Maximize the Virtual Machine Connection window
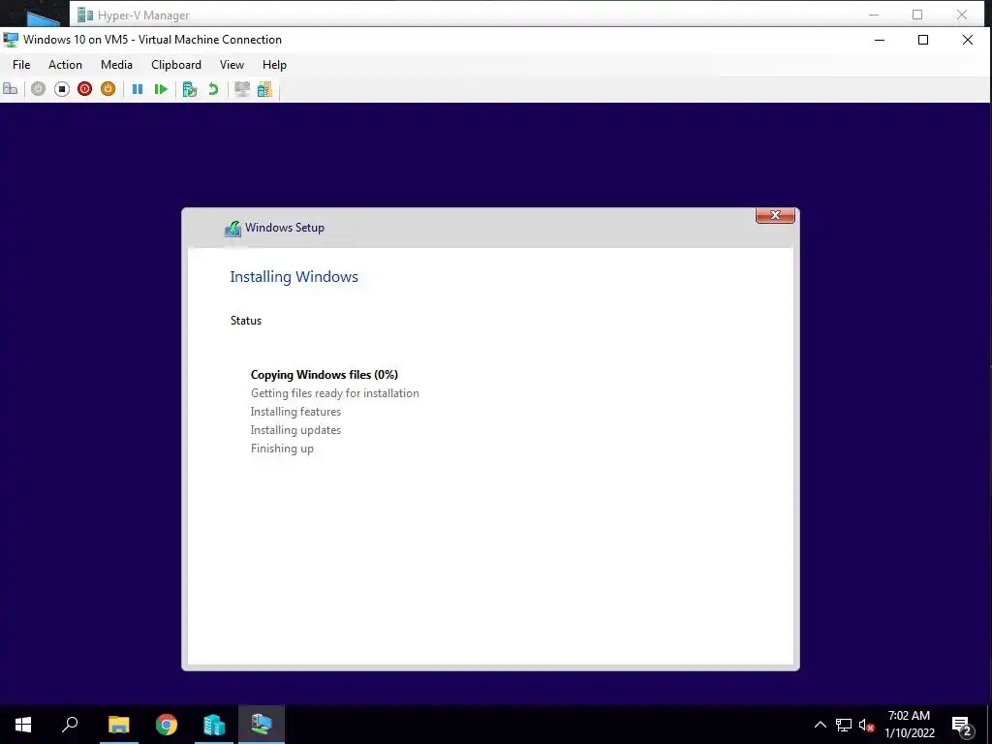Viewport: 992px width, 744px height. [923, 40]
